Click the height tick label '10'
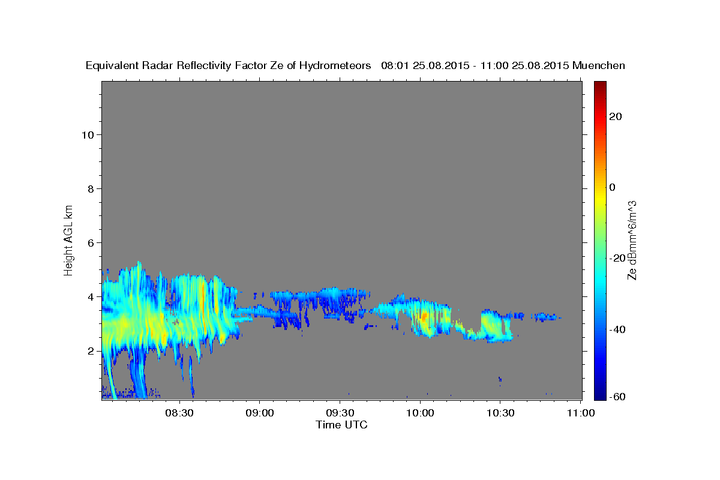 click(x=87, y=134)
